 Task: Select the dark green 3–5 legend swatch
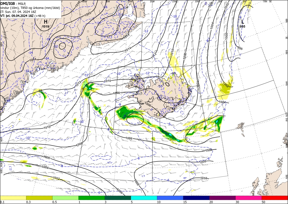pyautogui.click(x=118, y=198)
